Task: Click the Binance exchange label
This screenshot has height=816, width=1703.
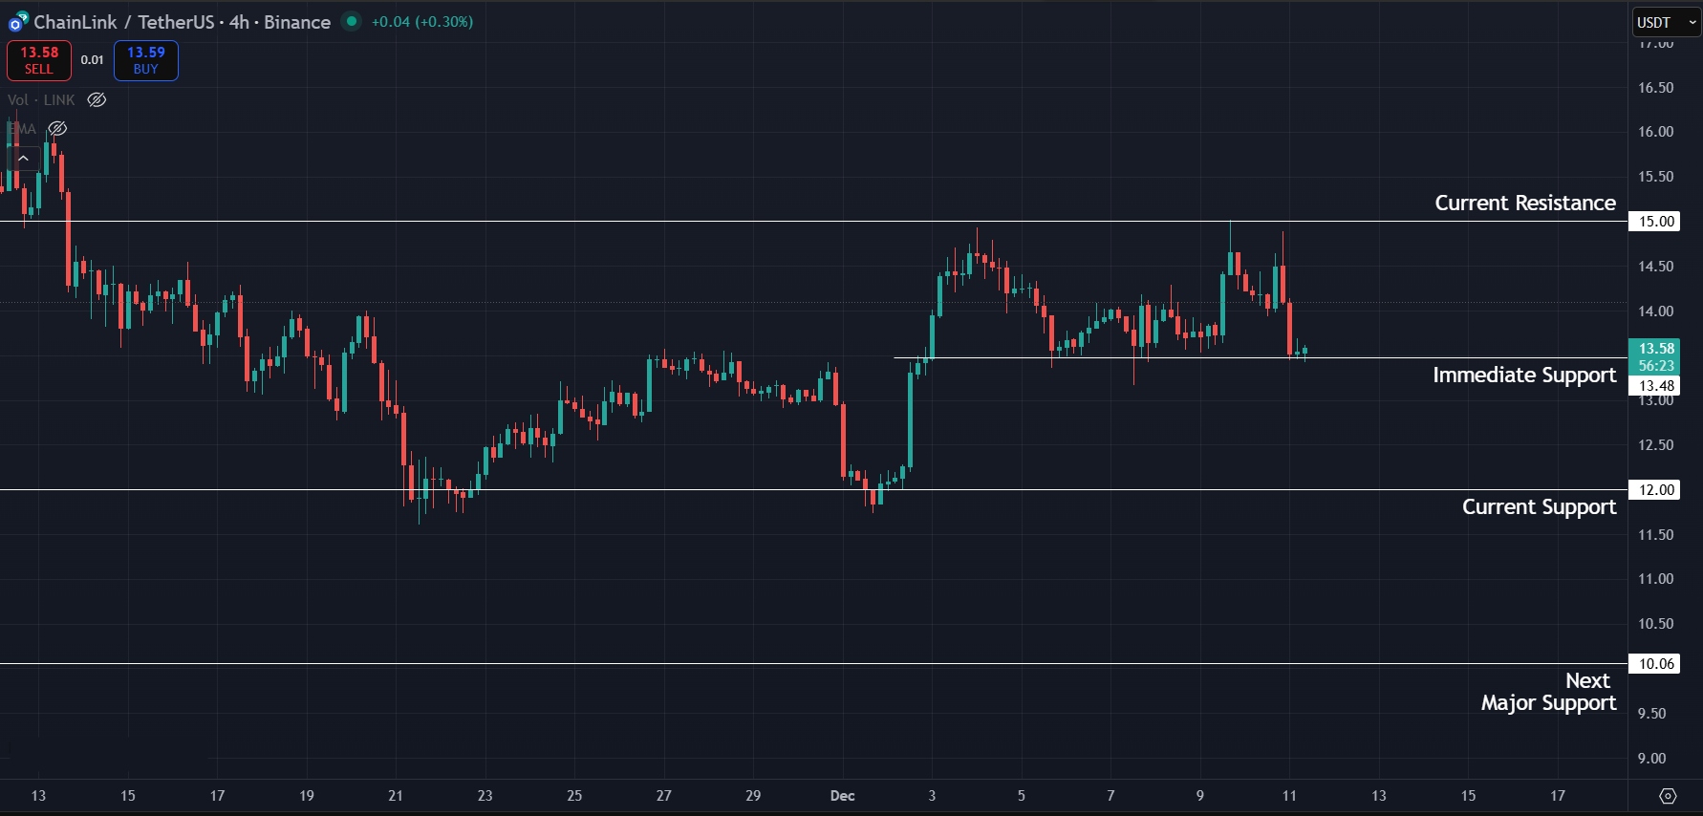Action: click(x=296, y=21)
